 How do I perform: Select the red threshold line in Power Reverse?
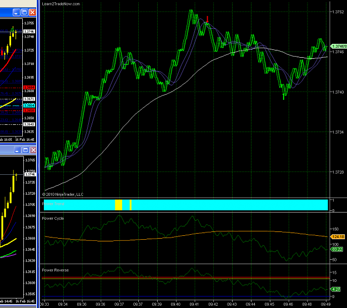(x=185, y=277)
